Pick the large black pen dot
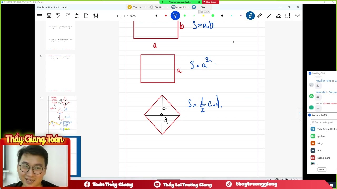 click(222, 16)
